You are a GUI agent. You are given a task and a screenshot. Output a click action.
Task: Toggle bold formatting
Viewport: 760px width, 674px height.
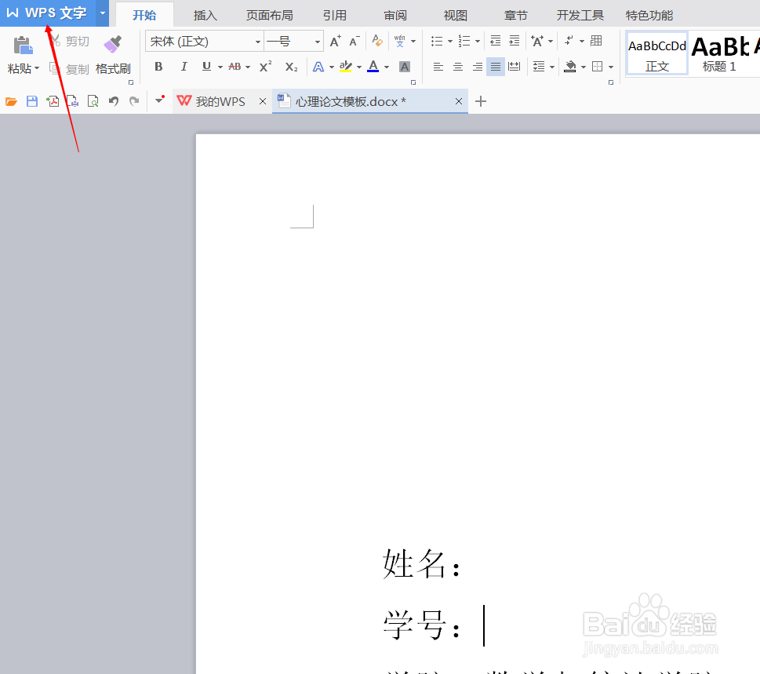click(158, 67)
